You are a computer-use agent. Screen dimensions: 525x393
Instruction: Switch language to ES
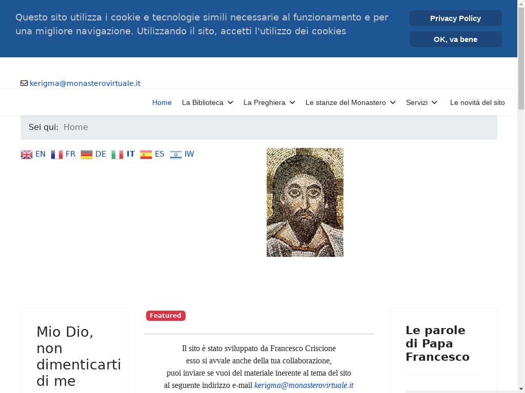click(x=159, y=154)
